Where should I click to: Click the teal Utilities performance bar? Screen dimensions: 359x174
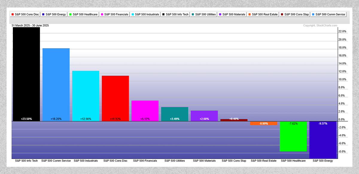(174, 114)
